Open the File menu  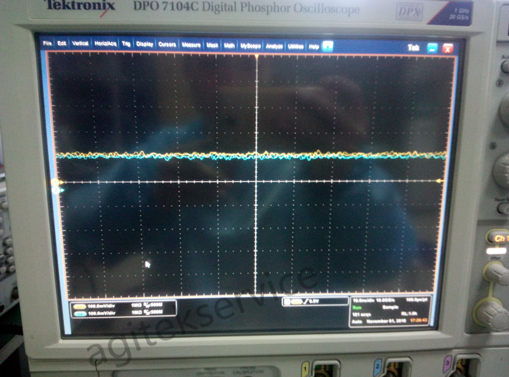46,44
